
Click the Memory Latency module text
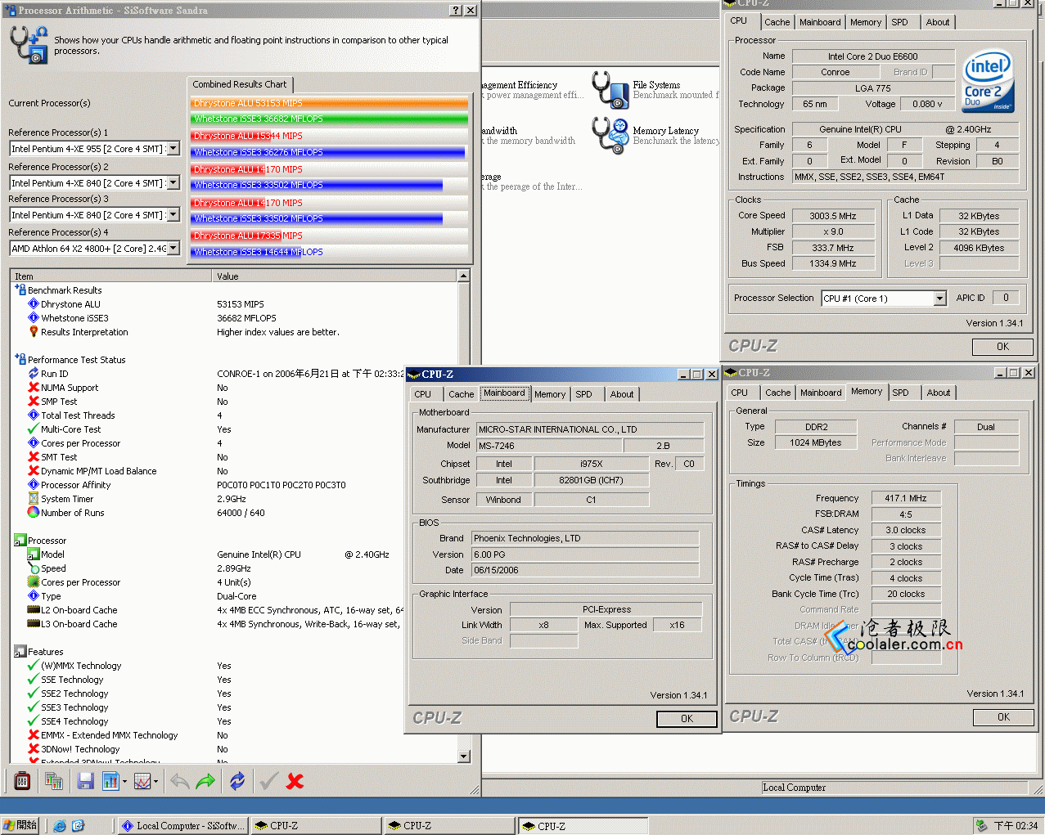pos(665,131)
